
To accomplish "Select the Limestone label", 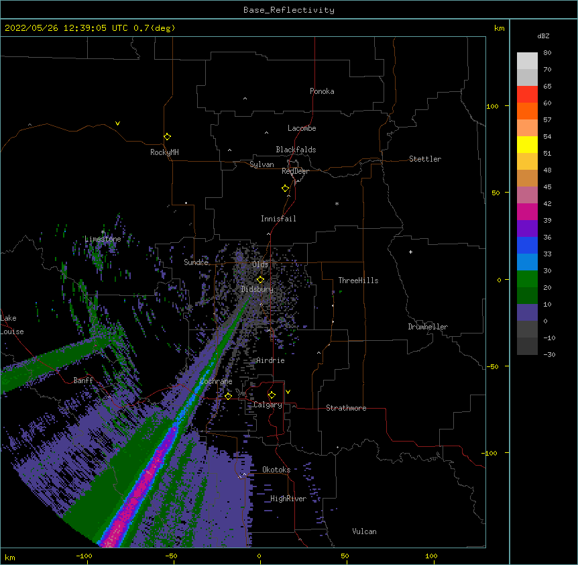I will click(103, 239).
